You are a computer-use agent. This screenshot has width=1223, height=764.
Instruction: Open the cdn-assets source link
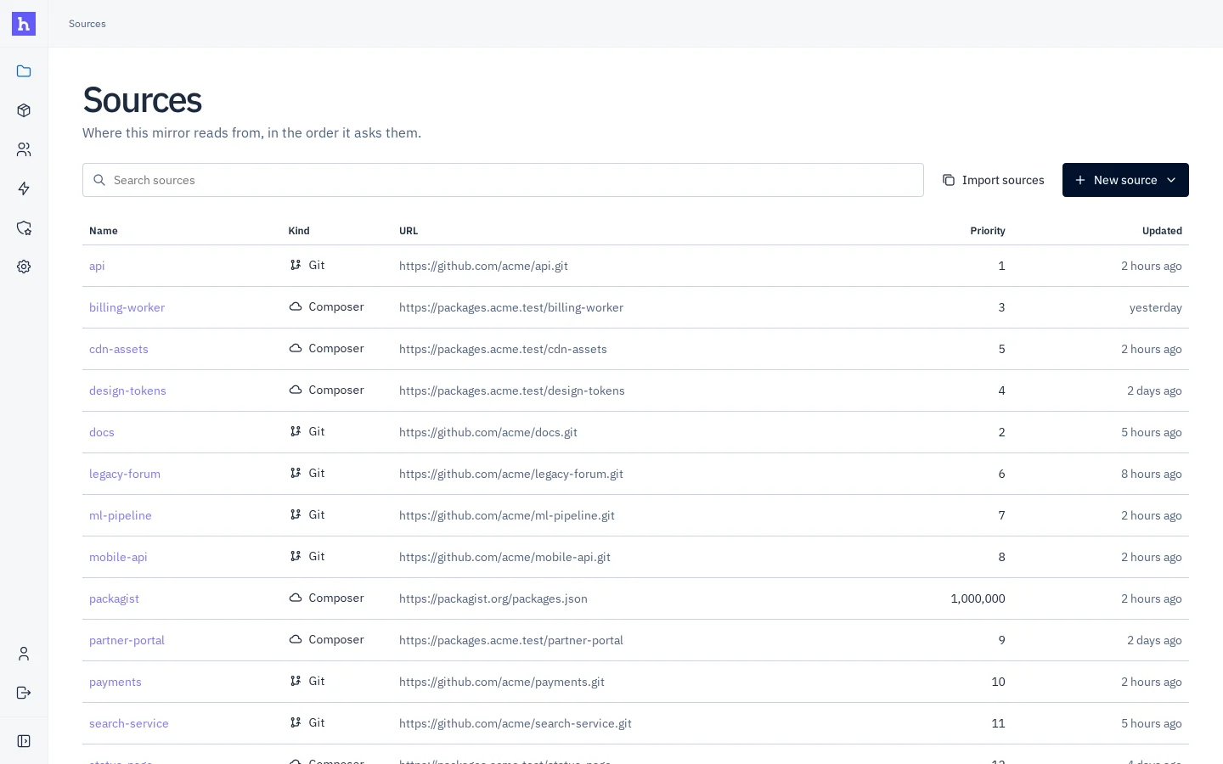(119, 349)
